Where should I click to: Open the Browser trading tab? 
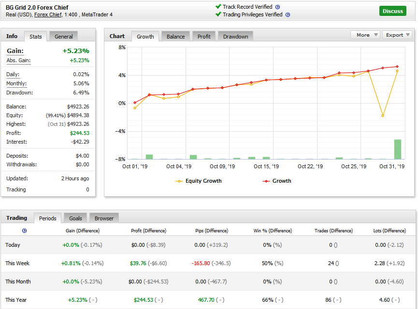click(x=104, y=218)
